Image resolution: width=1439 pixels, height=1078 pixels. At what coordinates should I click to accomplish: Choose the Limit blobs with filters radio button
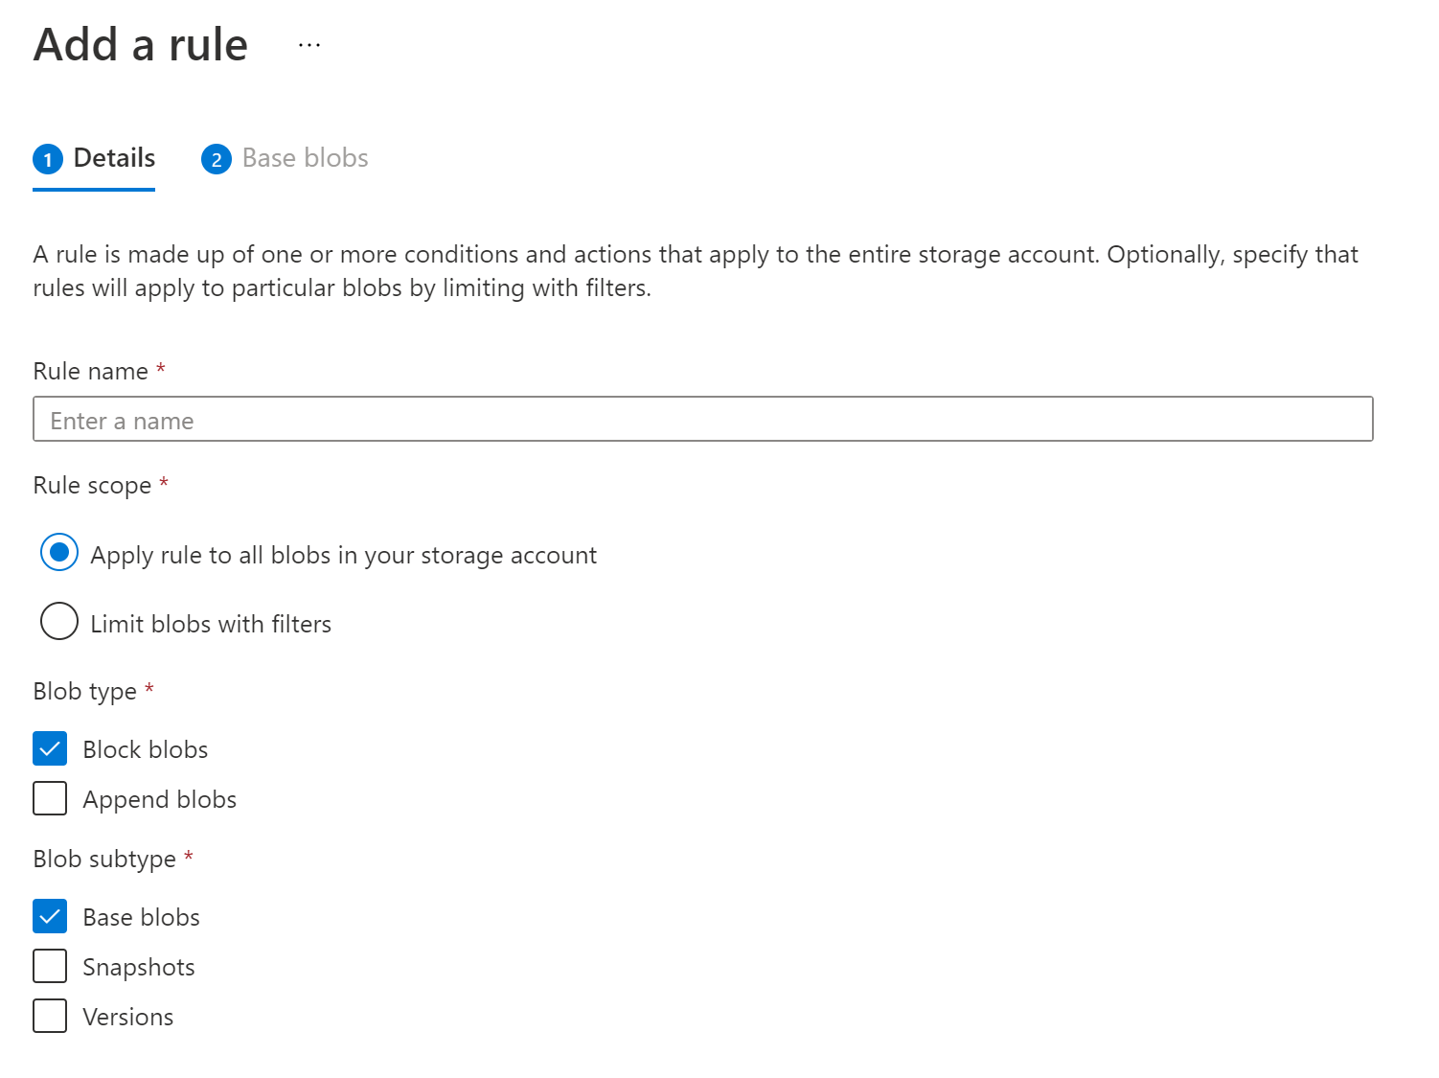coord(59,622)
